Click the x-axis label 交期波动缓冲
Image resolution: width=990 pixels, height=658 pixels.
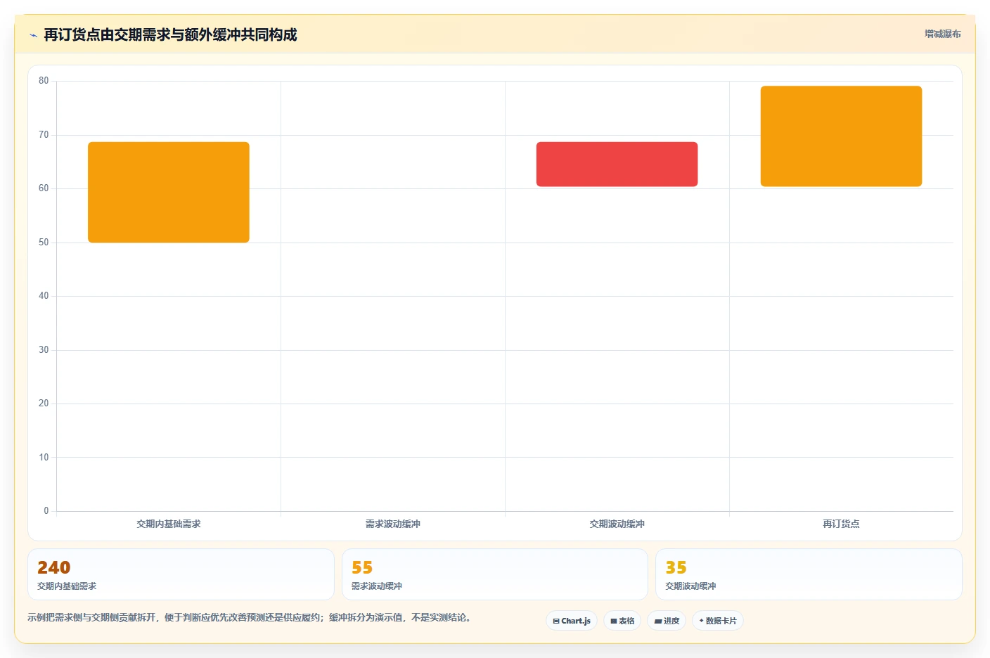pyautogui.click(x=617, y=524)
